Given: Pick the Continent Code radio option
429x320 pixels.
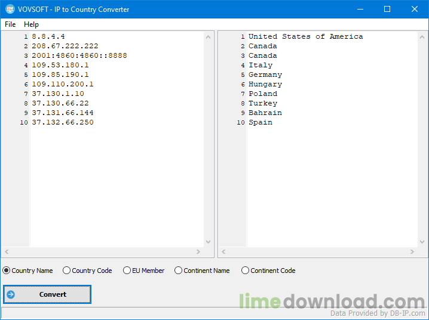Looking at the screenshot, I should coord(268,271).
